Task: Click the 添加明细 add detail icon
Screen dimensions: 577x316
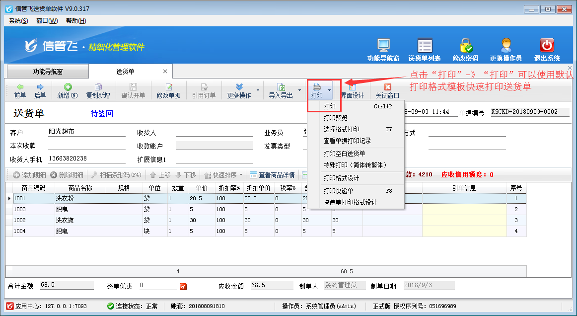Action: coord(24,174)
